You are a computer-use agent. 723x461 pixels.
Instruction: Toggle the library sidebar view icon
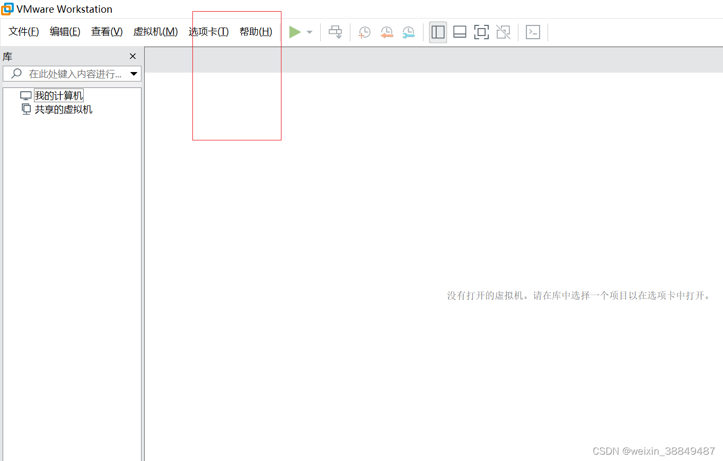click(438, 32)
